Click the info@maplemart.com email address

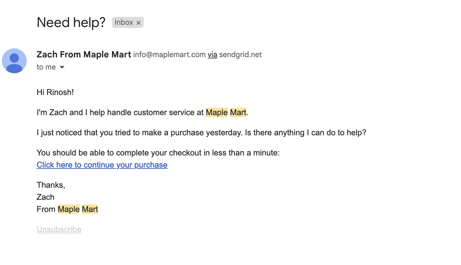pyautogui.click(x=169, y=55)
